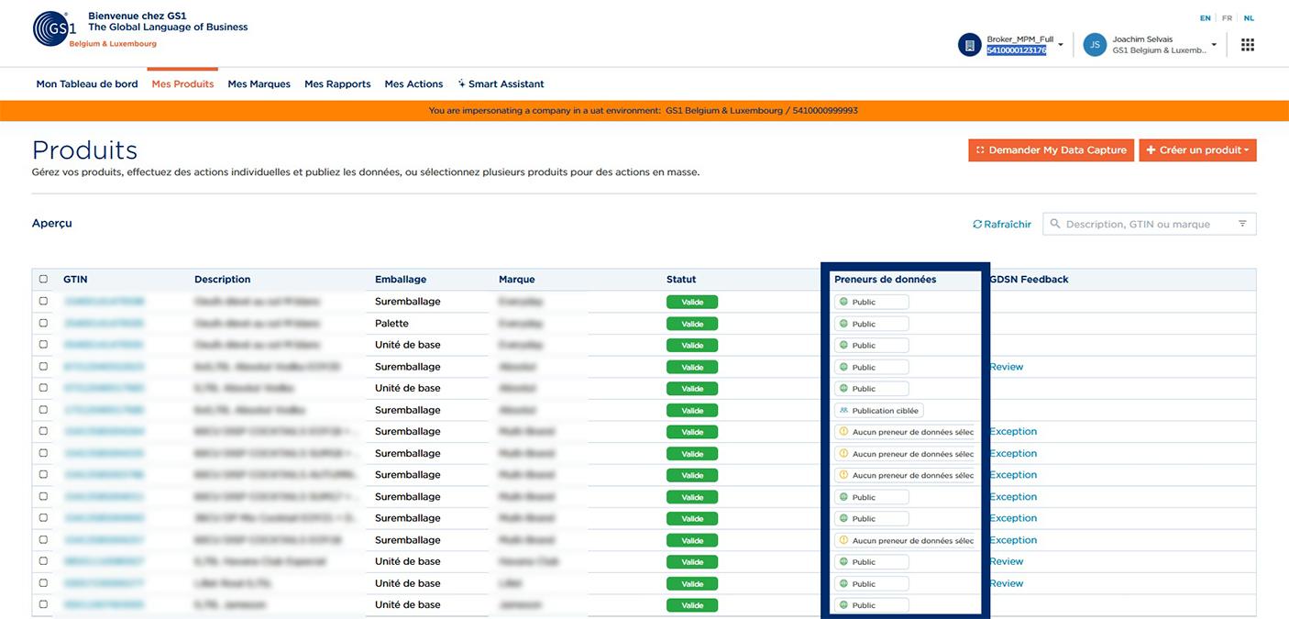Viewport: 1289px width, 619px height.
Task: Click the Description column header
Action: tap(222, 280)
